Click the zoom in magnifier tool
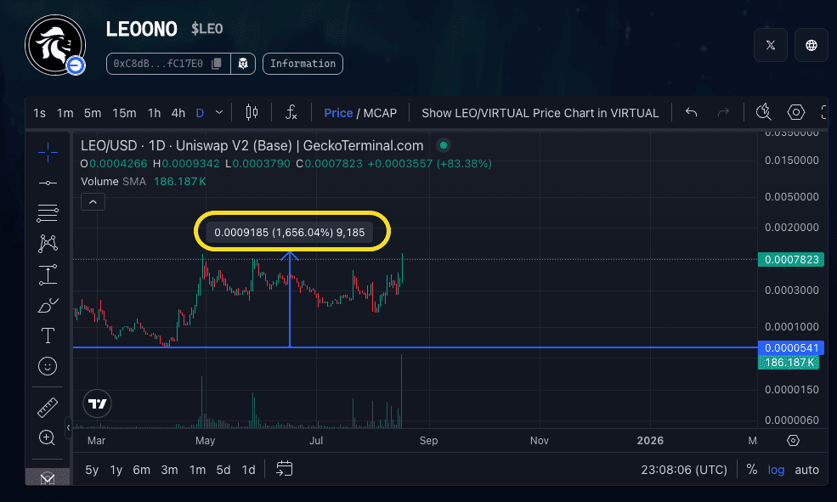Image resolution: width=837 pixels, height=502 pixels. point(48,437)
